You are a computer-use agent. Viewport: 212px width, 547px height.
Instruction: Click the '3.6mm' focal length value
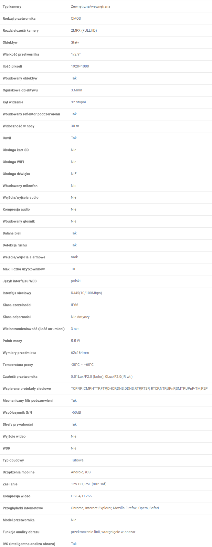[x=77, y=90]
